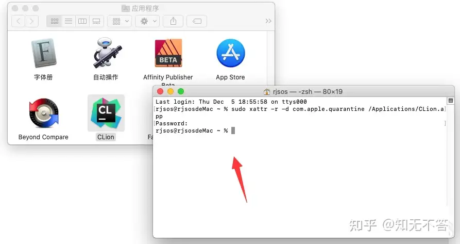Switch Finder to icon view
This screenshot has width=460, height=244.
[x=54, y=21]
